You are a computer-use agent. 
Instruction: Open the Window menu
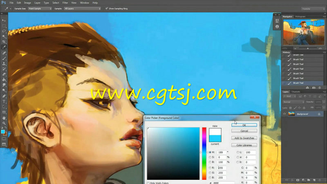click(x=85, y=3)
